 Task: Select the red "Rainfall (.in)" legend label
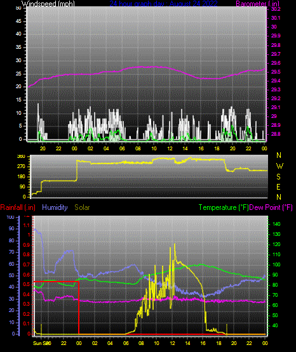point(18,207)
